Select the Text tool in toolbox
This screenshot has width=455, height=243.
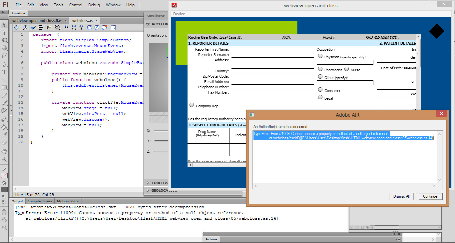coord(4,72)
